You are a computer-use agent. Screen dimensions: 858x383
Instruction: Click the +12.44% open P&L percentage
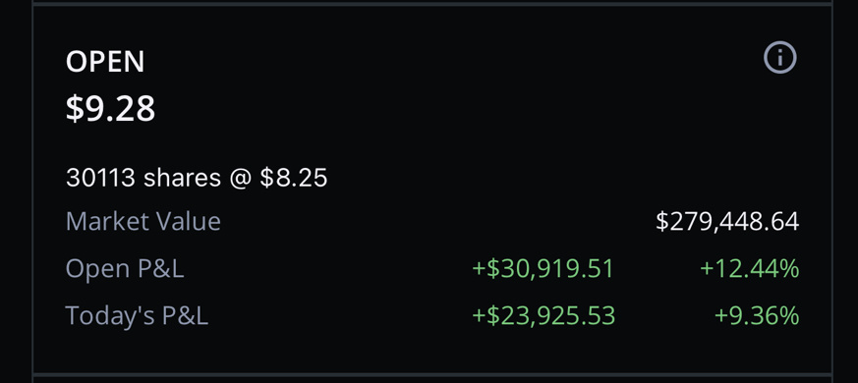click(749, 269)
